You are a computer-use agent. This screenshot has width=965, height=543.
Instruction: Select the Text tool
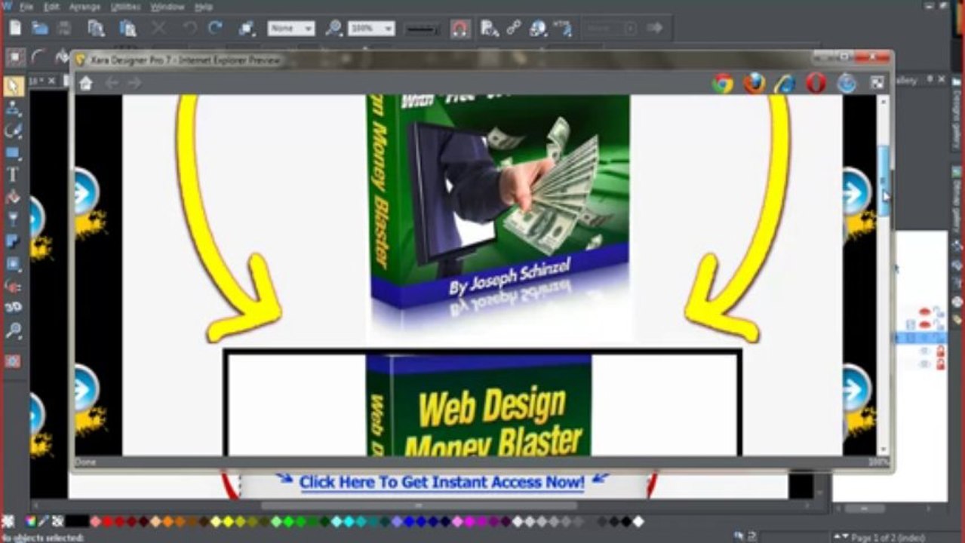13,175
